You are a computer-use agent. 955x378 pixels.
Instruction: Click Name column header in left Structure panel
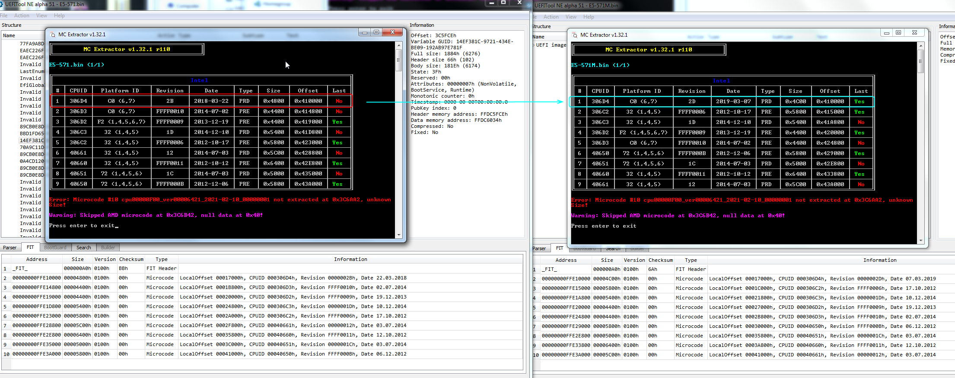click(x=23, y=35)
